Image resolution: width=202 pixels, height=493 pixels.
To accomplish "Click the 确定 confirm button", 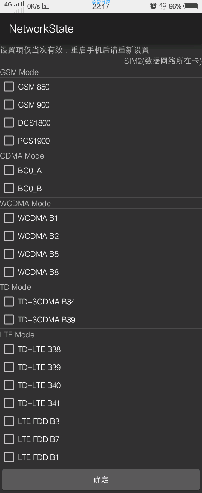I will 101,480.
